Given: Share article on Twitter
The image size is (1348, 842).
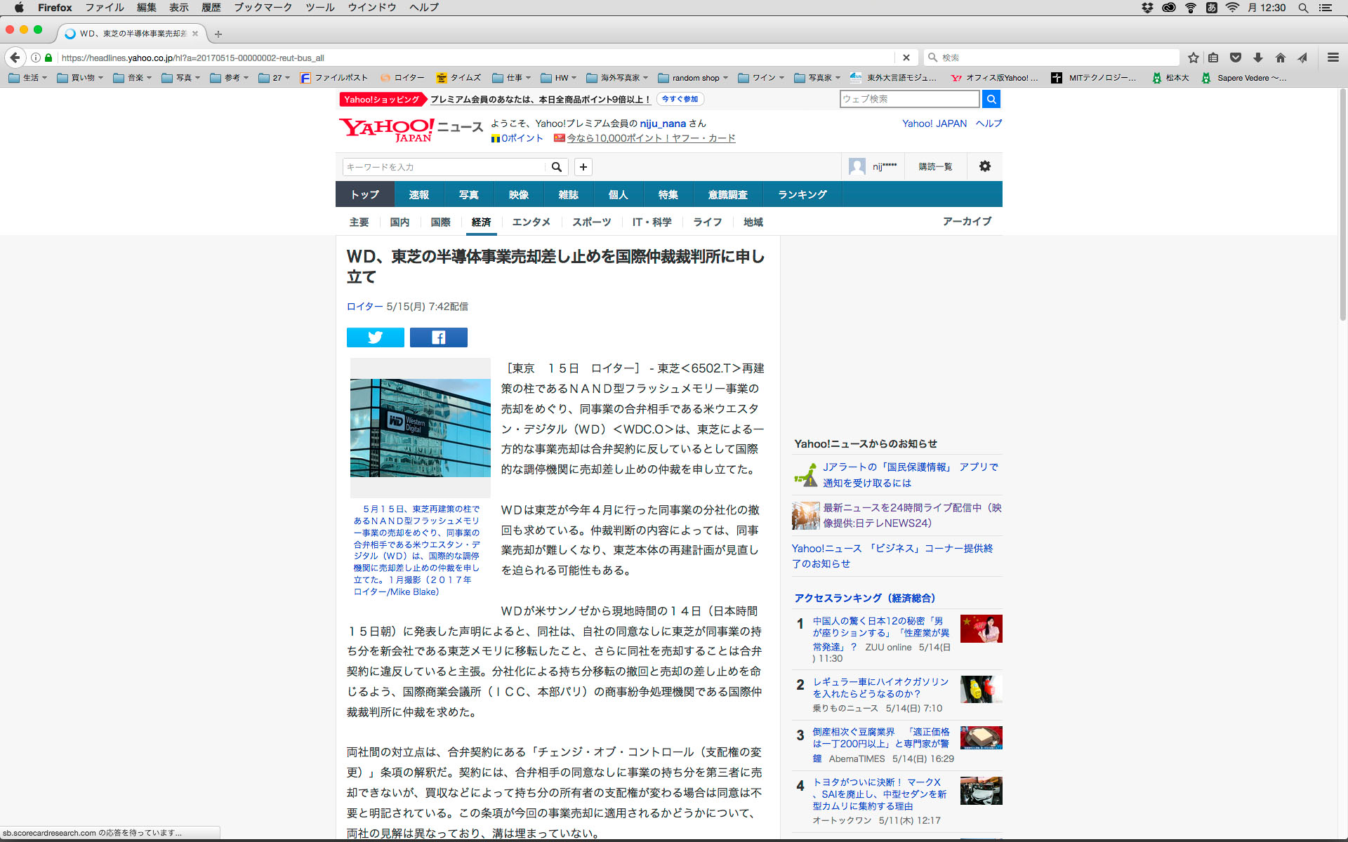Looking at the screenshot, I should tap(375, 338).
